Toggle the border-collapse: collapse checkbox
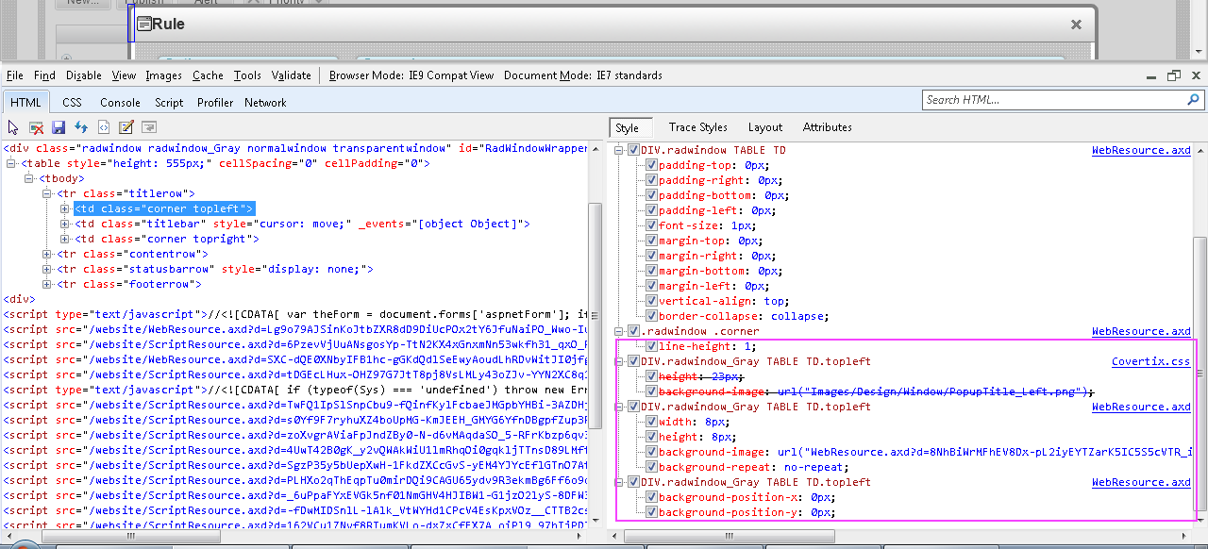The image size is (1208, 549). (651, 316)
